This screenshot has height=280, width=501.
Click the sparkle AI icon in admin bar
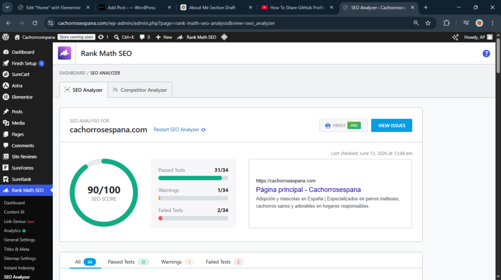tap(455, 37)
